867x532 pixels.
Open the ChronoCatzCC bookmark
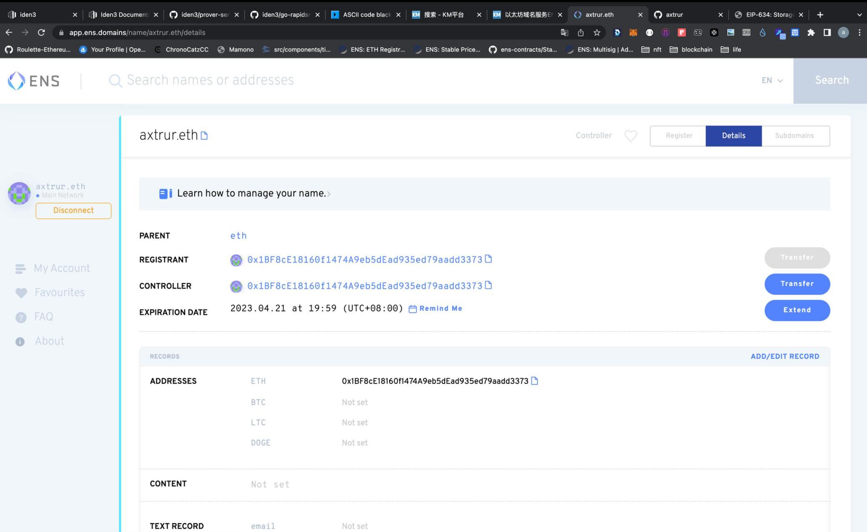click(181, 50)
